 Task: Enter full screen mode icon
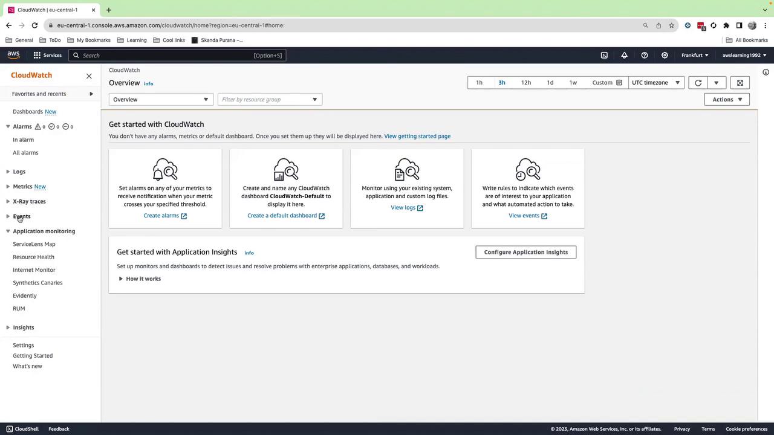pyautogui.click(x=740, y=83)
